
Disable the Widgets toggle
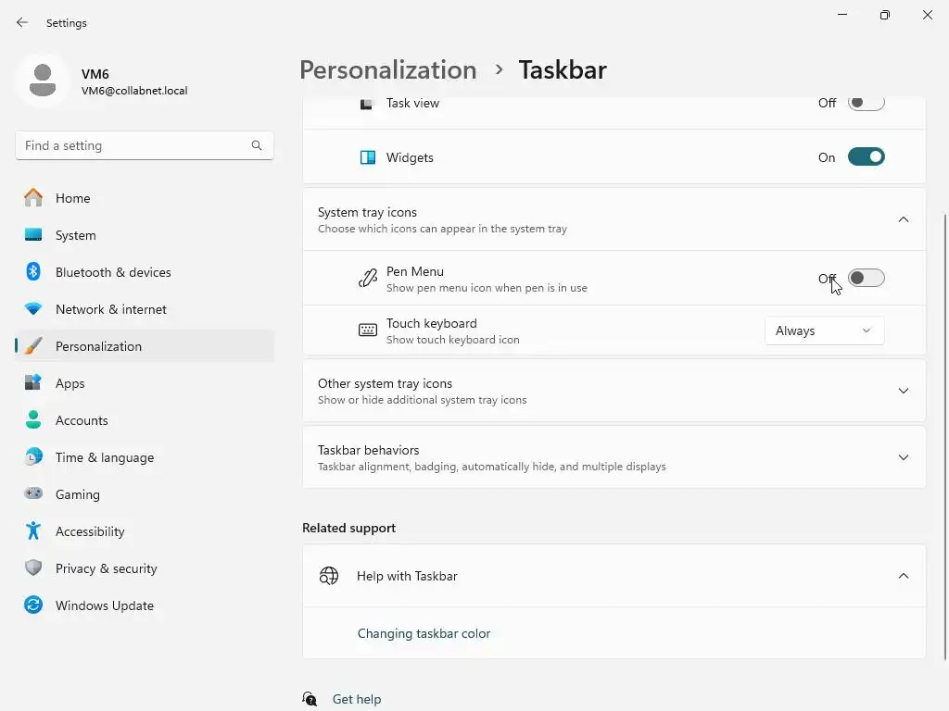coord(866,157)
